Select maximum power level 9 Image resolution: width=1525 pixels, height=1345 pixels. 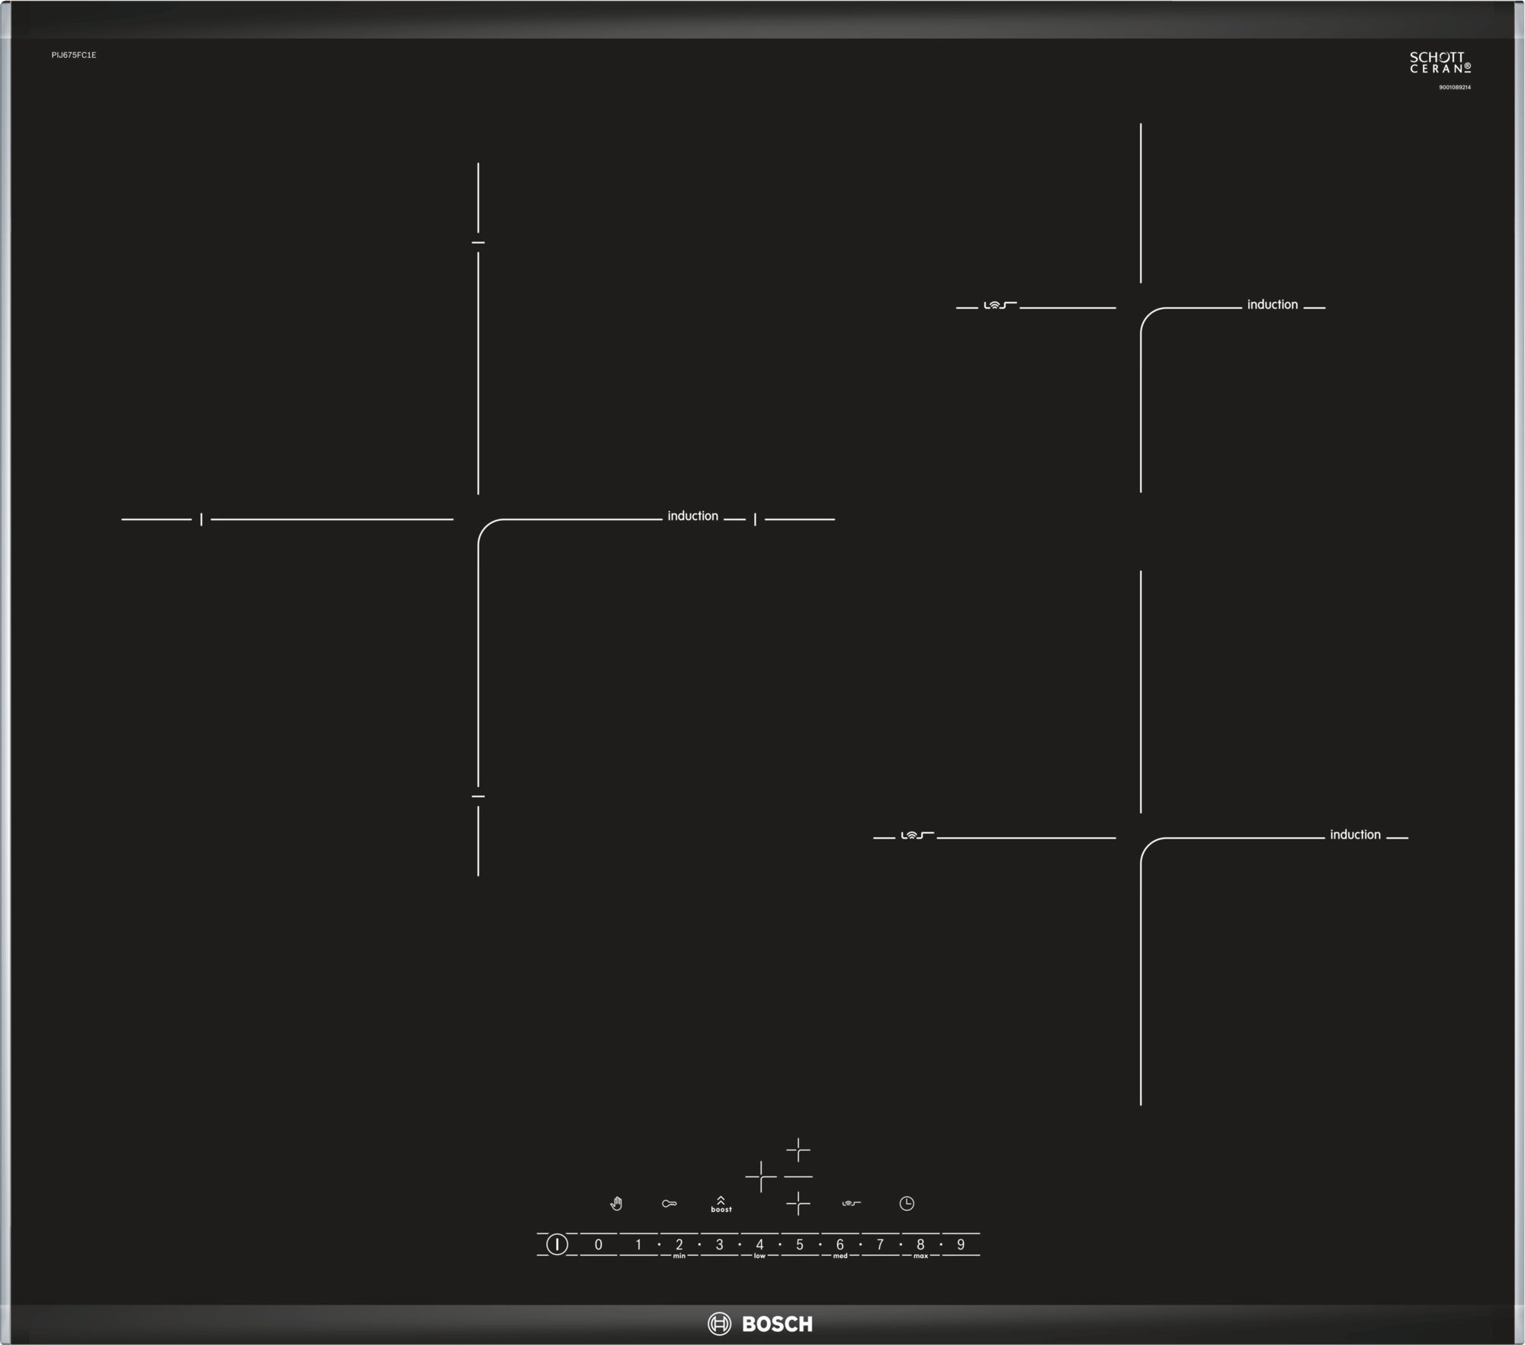tap(961, 1244)
